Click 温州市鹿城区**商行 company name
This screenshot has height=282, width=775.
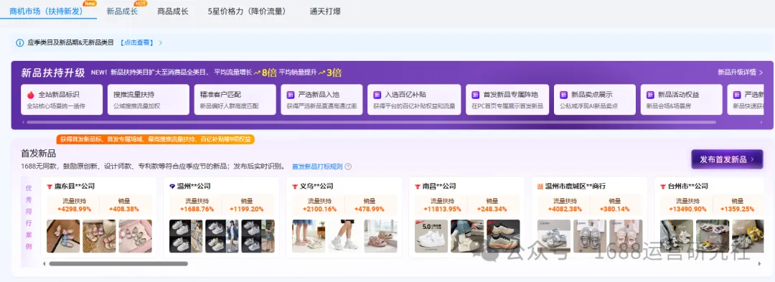pyautogui.click(x=576, y=186)
